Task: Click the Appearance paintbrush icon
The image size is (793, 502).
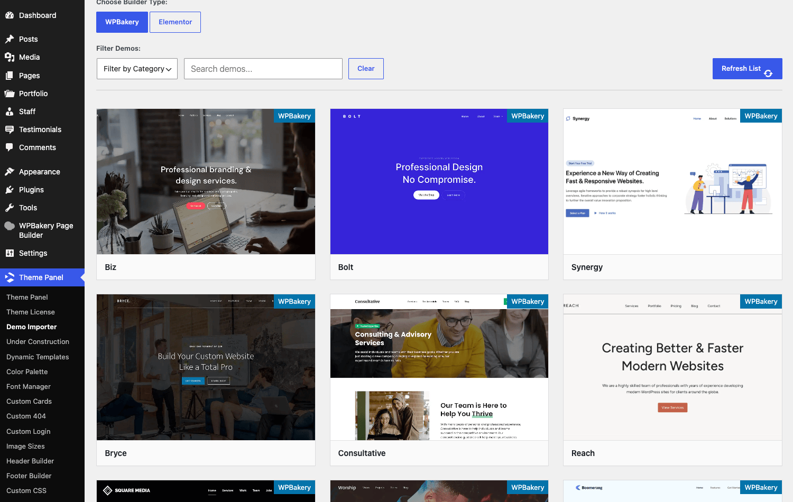Action: click(10, 172)
